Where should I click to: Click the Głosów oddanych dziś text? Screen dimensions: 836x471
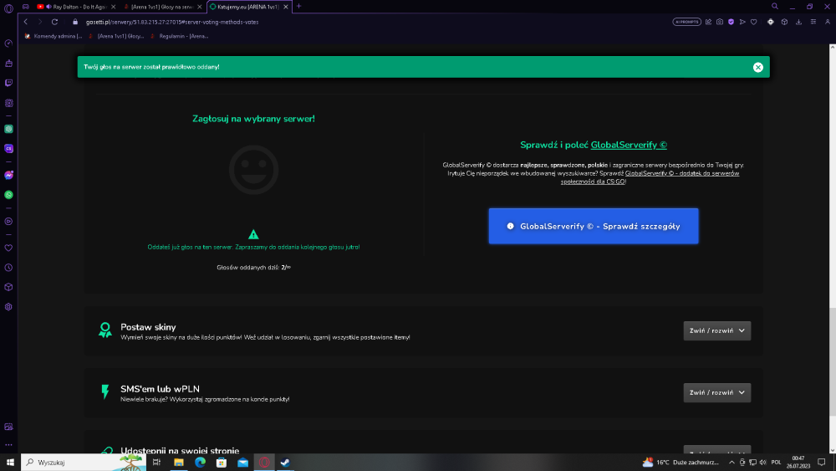tap(254, 267)
